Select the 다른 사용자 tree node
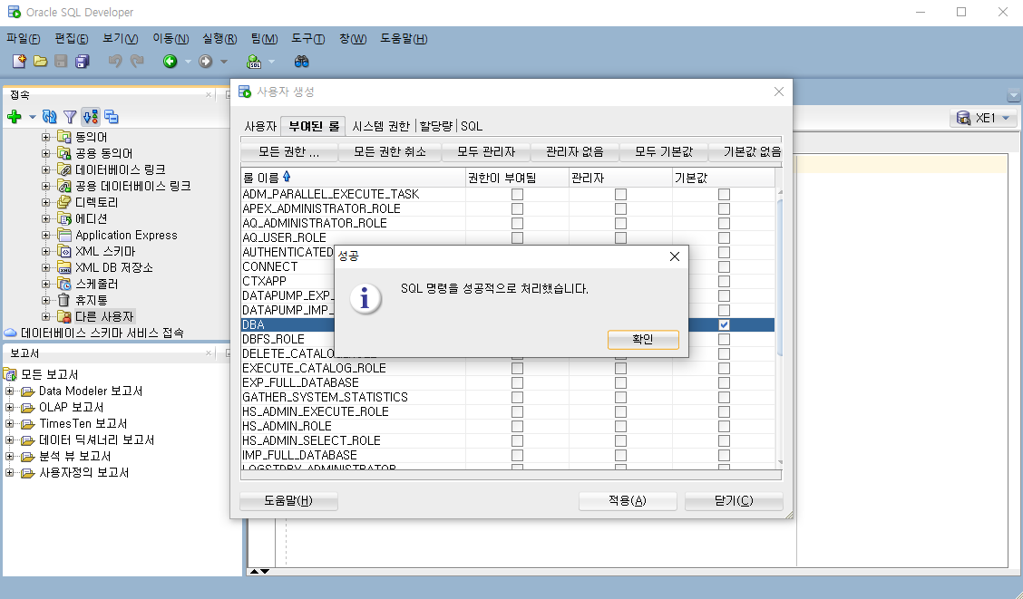This screenshot has width=1023, height=599. point(103,317)
